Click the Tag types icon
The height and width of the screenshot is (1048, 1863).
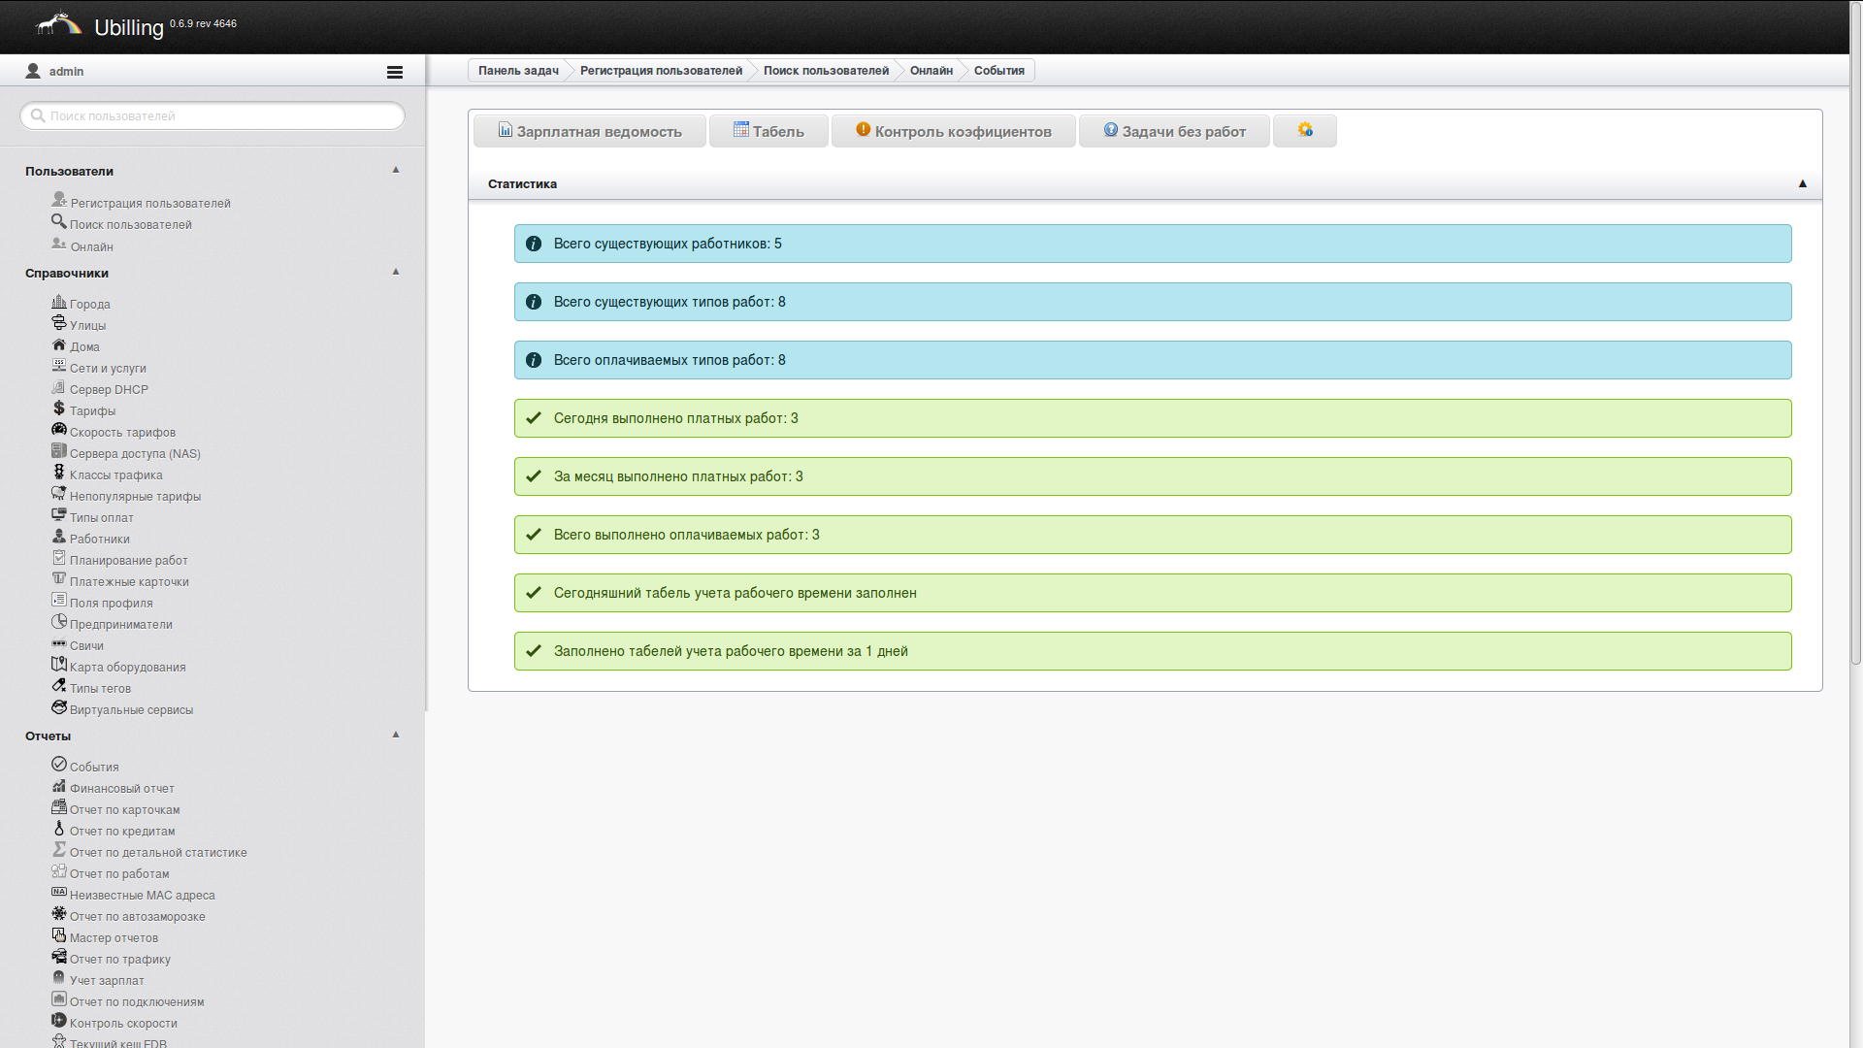pyautogui.click(x=59, y=686)
